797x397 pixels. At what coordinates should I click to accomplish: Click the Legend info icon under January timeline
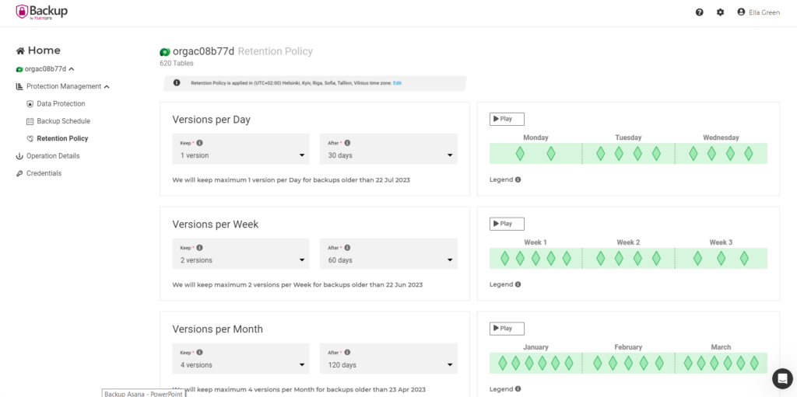click(518, 389)
